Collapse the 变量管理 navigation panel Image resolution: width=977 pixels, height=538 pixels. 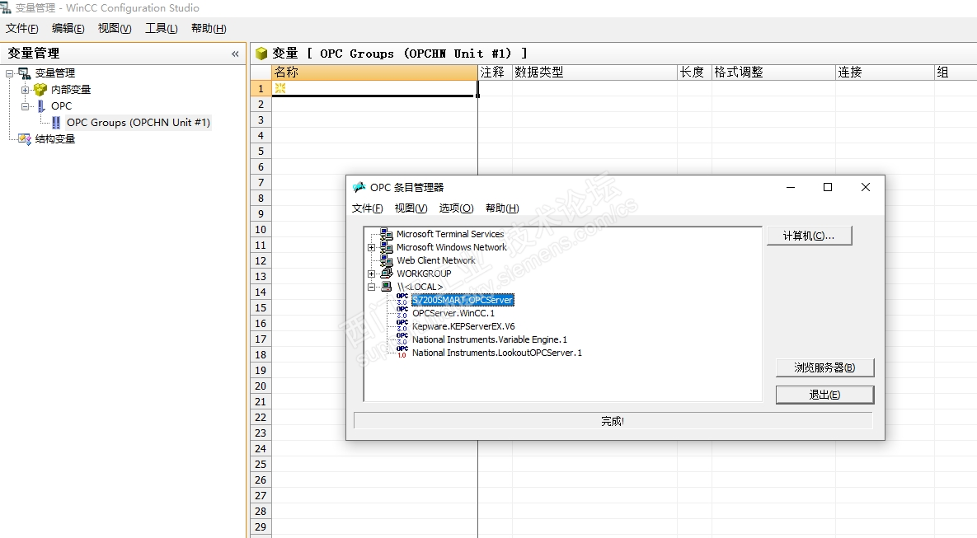coord(235,54)
